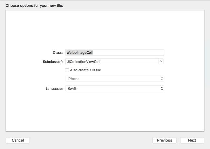The height and width of the screenshot is (149, 210).
Task: Open the iPhone device popup menu
Action: pyautogui.click(x=115, y=79)
